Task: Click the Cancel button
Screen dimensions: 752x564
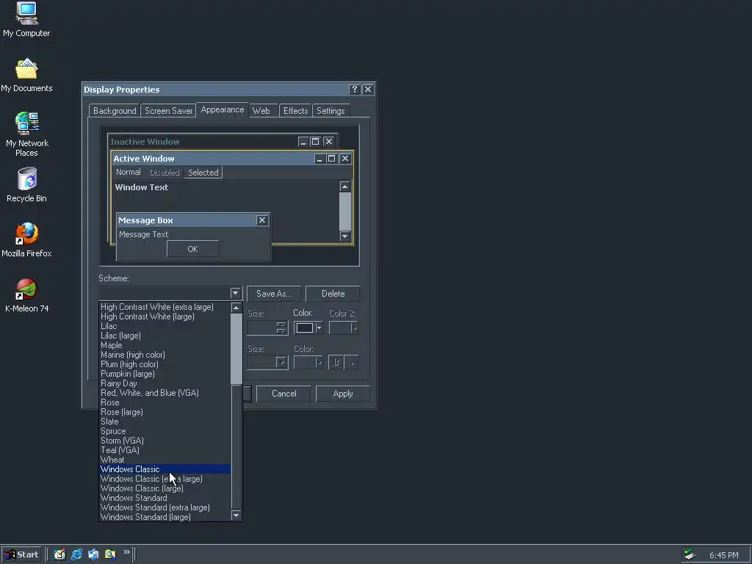Action: (x=284, y=394)
